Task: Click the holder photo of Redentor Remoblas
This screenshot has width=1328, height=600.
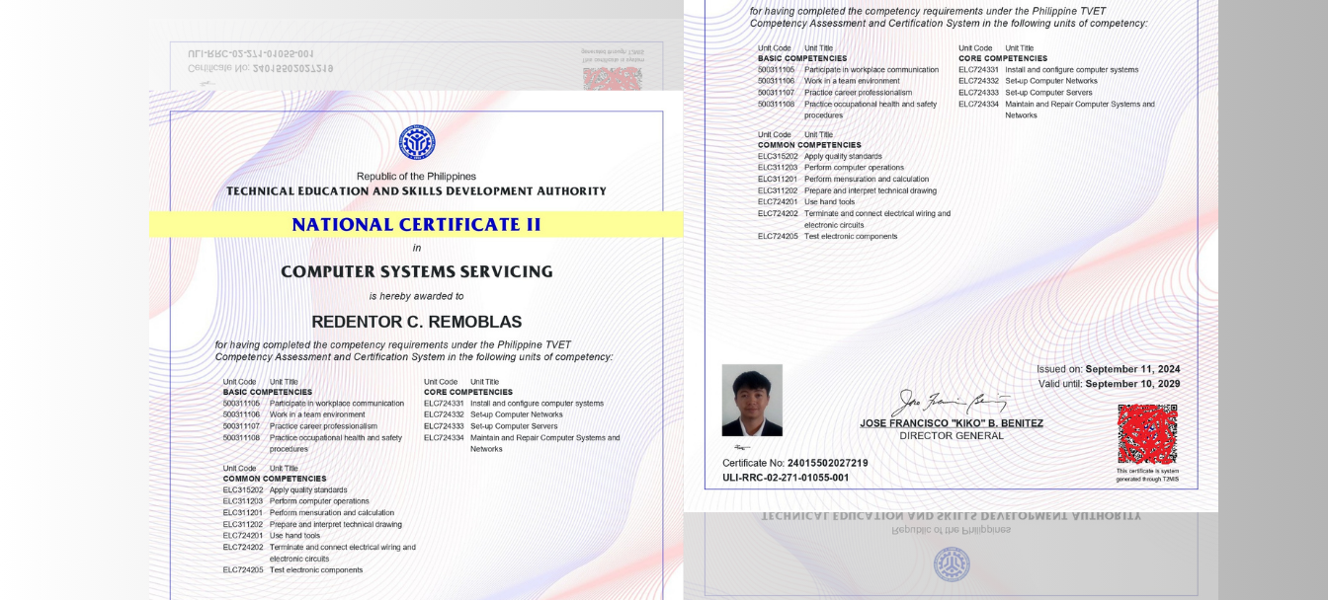Action: pos(752,399)
